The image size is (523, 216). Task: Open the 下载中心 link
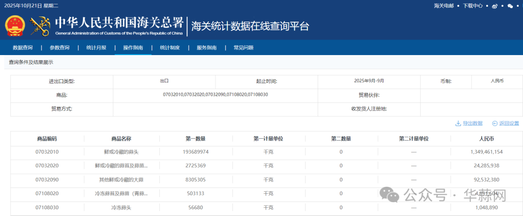(473, 6)
